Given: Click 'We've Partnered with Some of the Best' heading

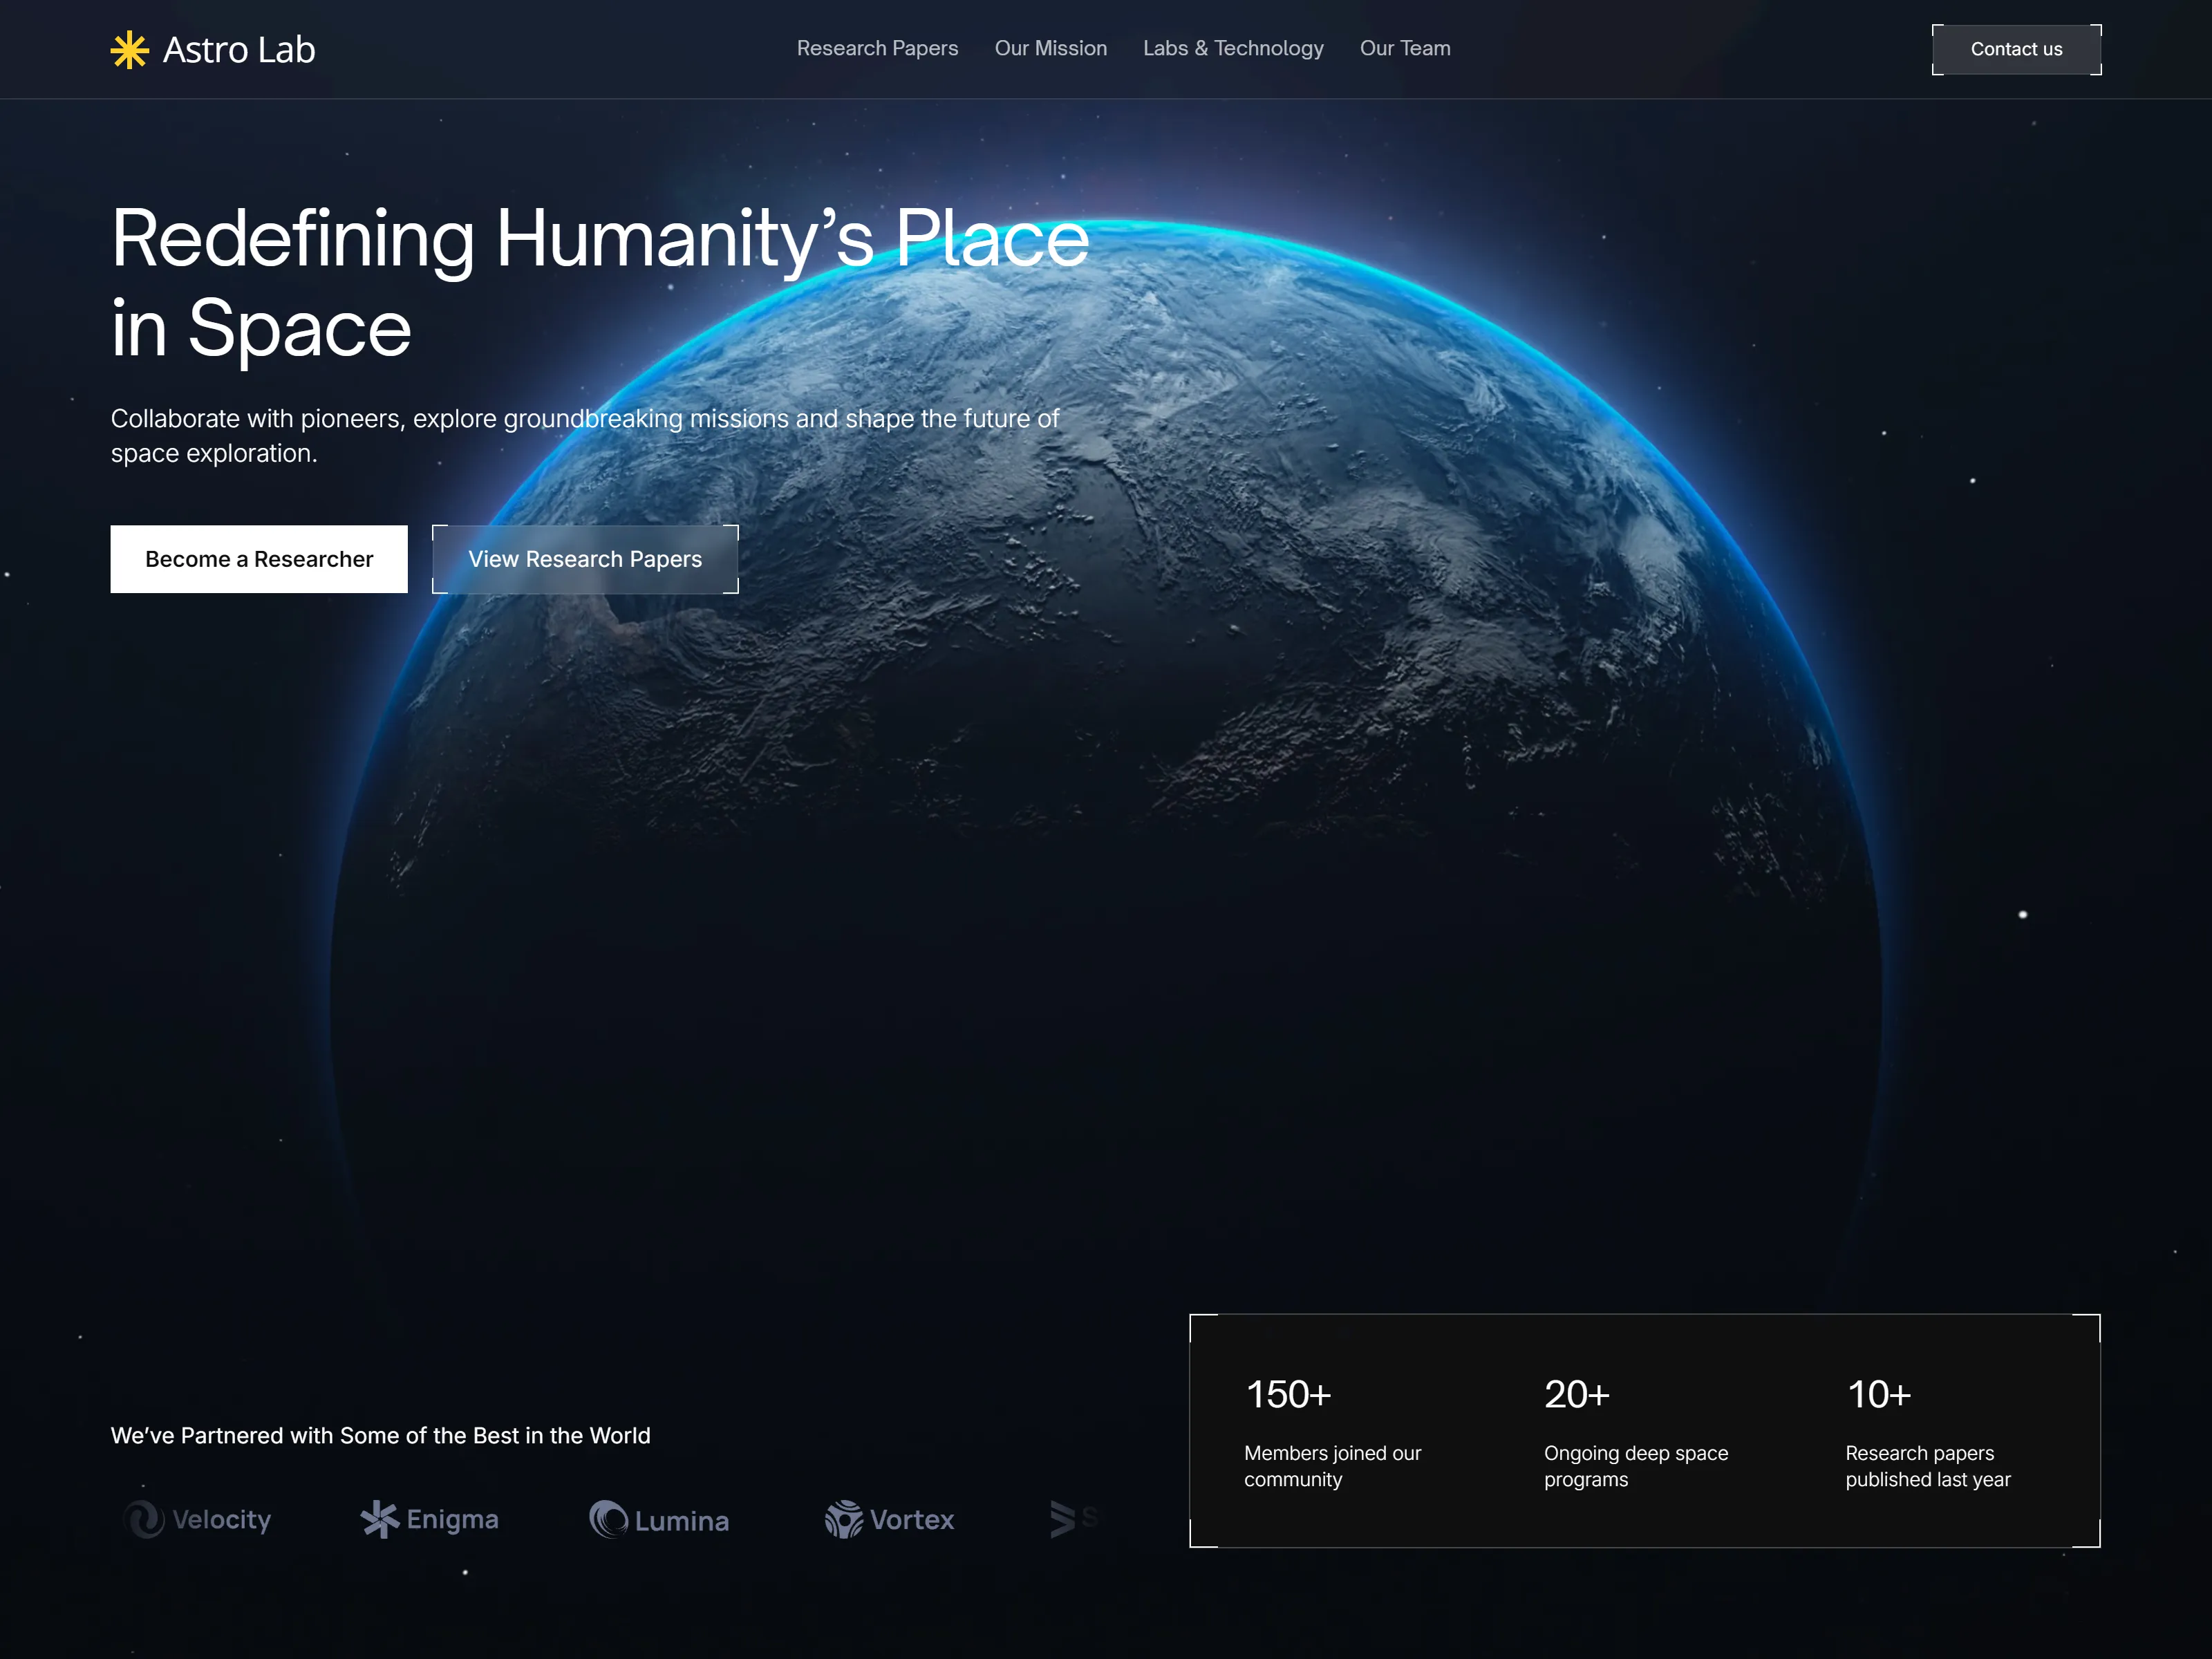Looking at the screenshot, I should click(x=380, y=1435).
